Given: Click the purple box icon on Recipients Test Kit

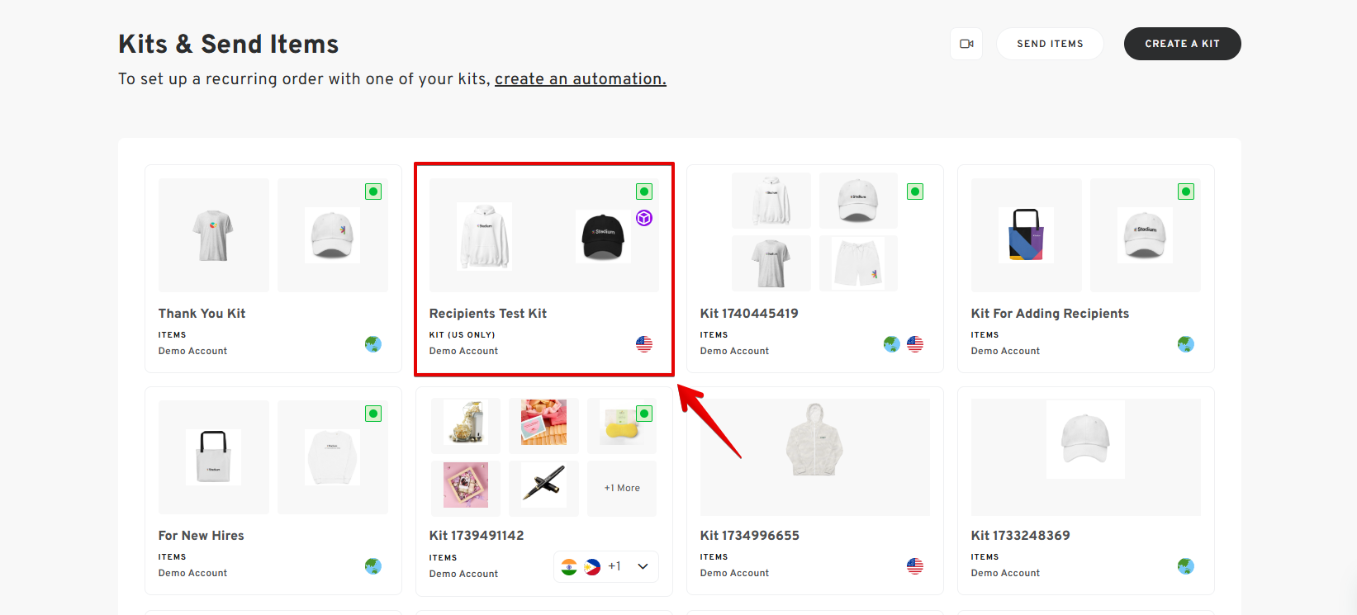Looking at the screenshot, I should click(644, 218).
